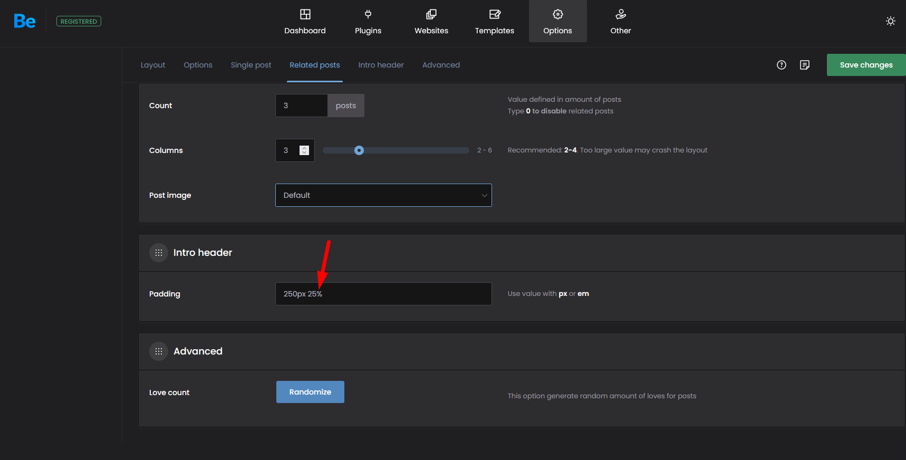Open the Other menu
Screen dimensions: 906x460
coord(621,22)
